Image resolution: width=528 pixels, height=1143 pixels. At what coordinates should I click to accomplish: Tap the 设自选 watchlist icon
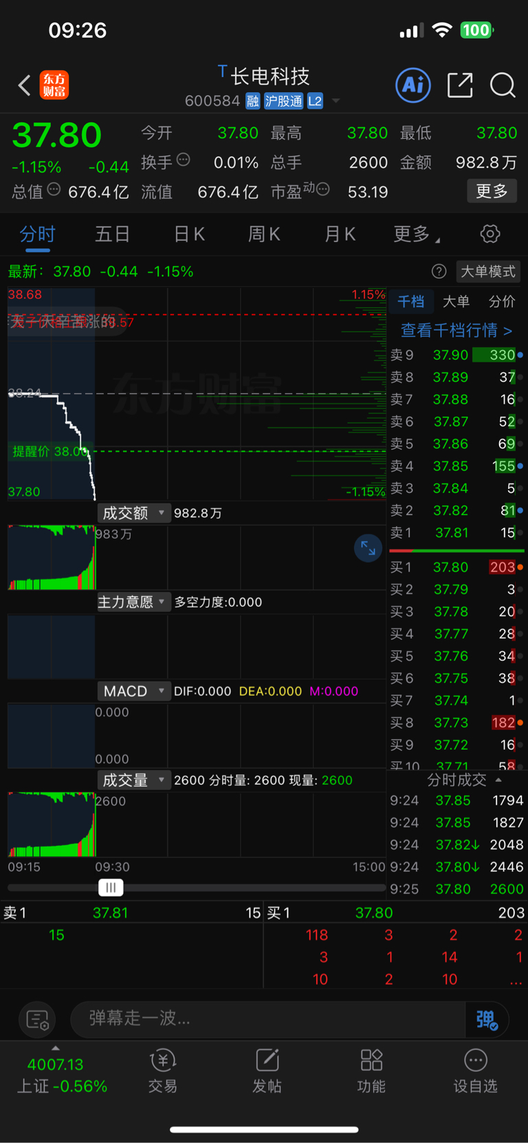click(x=475, y=1071)
